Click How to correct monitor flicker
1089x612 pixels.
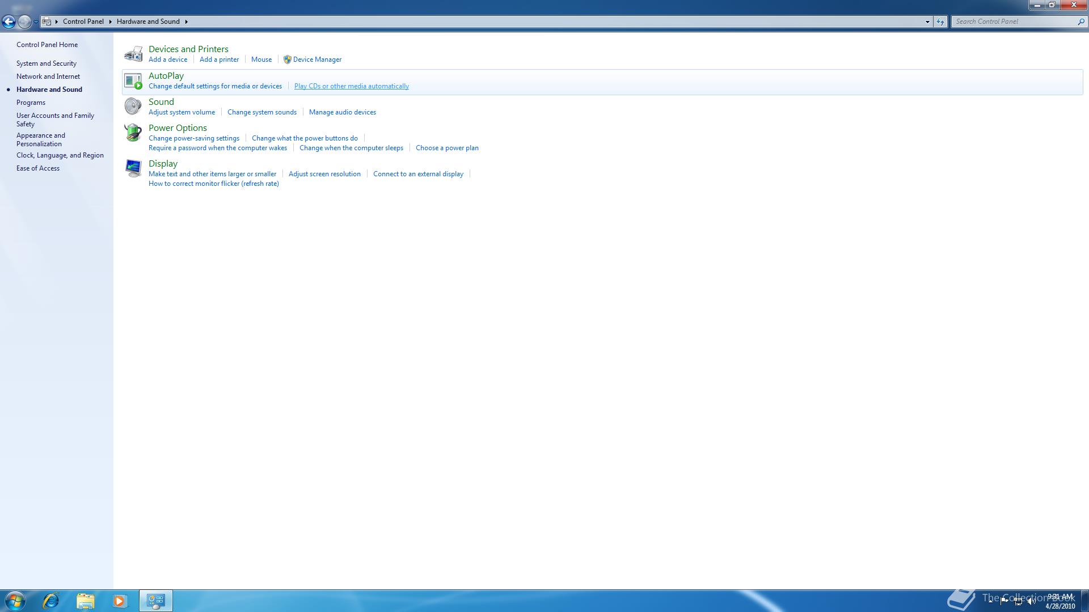[x=214, y=184]
